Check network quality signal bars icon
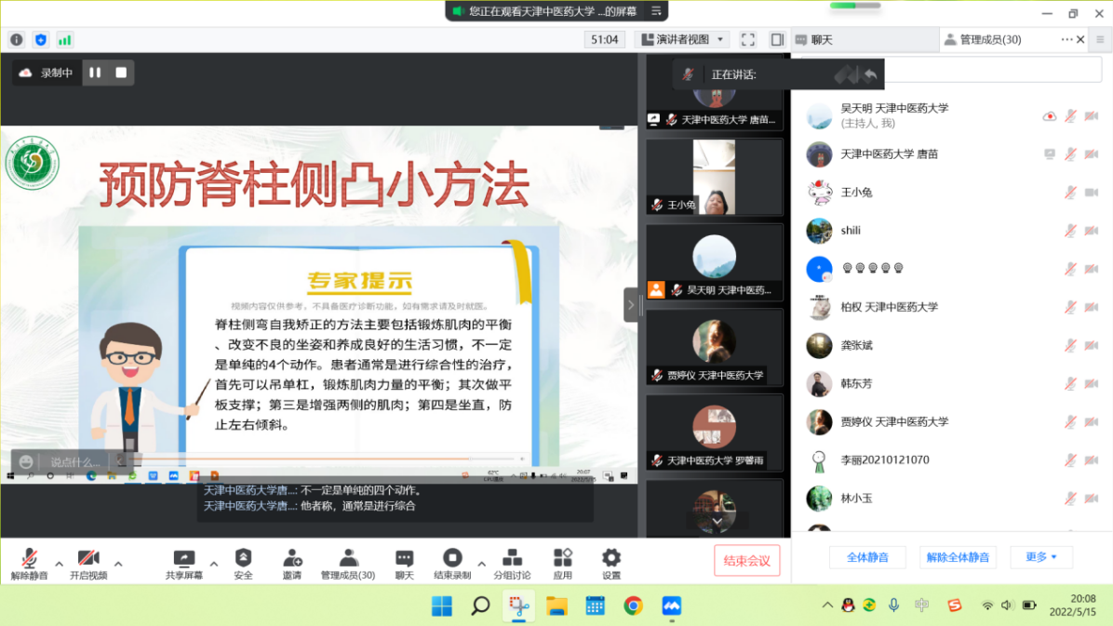 coord(64,40)
